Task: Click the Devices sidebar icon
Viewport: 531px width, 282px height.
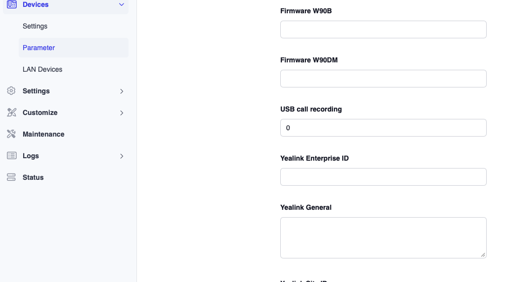Action: tap(11, 4)
